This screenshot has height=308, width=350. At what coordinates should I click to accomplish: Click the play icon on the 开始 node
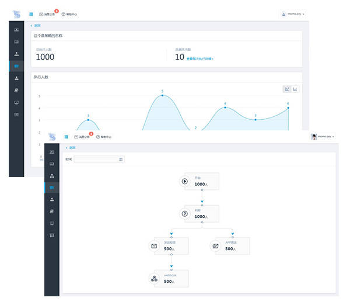(185, 181)
